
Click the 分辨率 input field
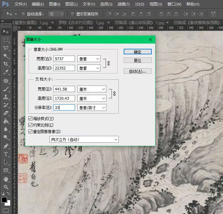coord(64,107)
